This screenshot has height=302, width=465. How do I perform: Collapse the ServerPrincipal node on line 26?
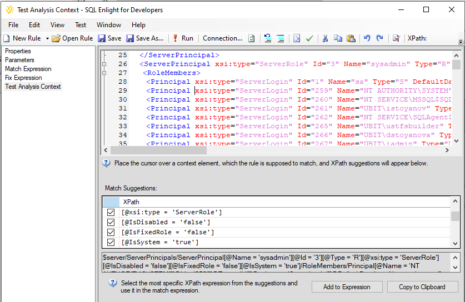point(104,64)
